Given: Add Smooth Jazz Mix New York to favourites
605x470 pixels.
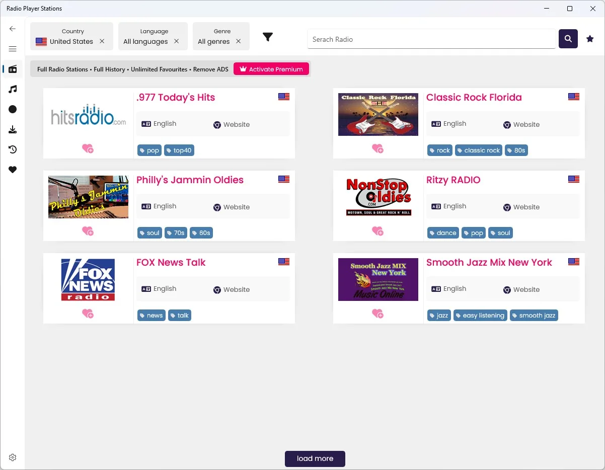Looking at the screenshot, I should click(x=377, y=314).
